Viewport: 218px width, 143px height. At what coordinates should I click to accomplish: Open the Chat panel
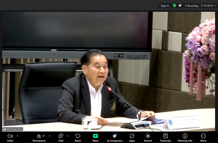pos(61,137)
